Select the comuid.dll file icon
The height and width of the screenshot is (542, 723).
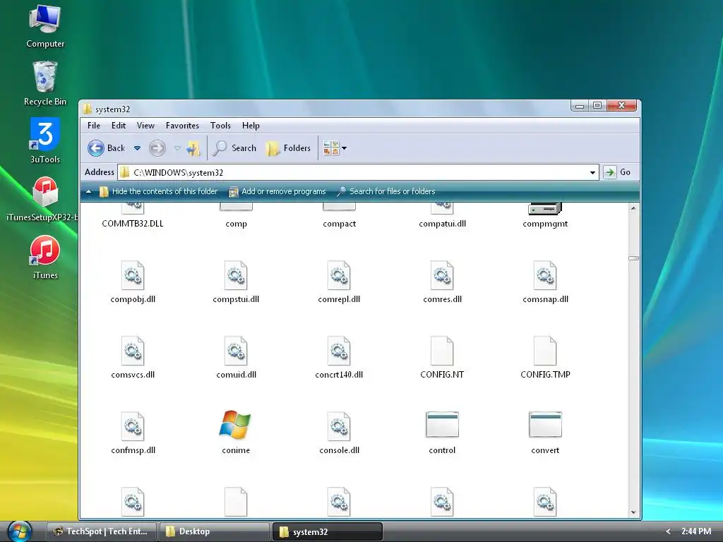pyautogui.click(x=236, y=351)
